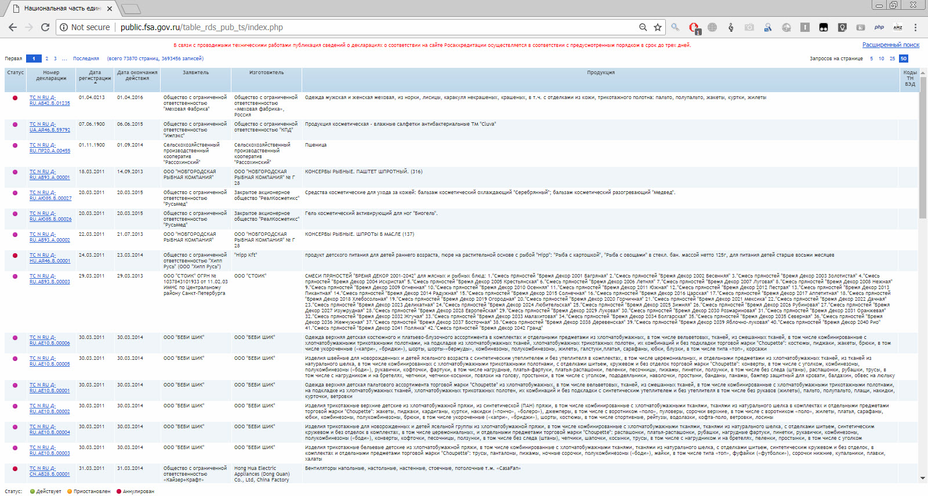
Task: Click the empty new tab button
Action: 132,9
